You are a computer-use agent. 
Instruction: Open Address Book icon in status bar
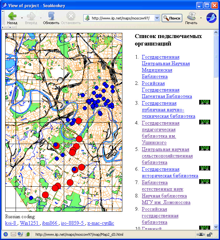click(27, 234)
